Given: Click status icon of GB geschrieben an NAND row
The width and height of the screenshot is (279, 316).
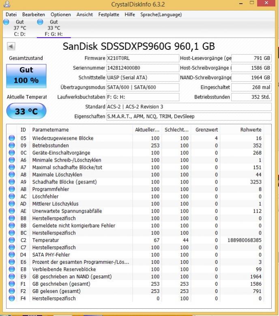Looking at the screenshot, I should [12, 276].
